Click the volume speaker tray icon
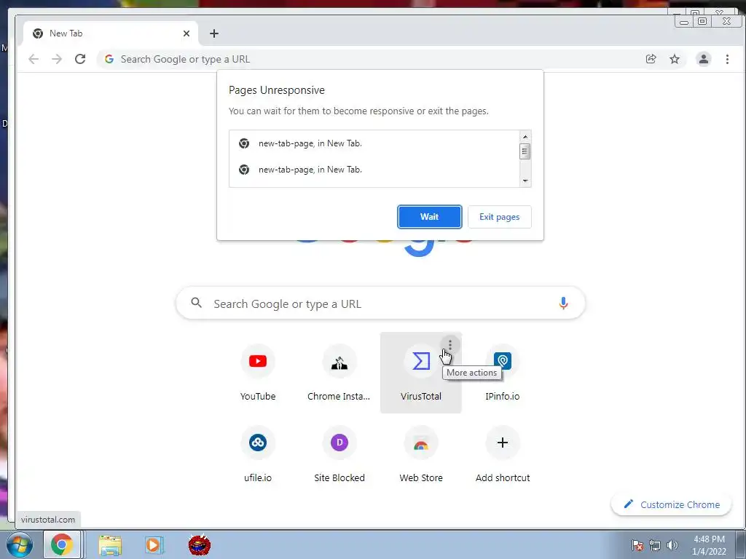 coord(672,545)
